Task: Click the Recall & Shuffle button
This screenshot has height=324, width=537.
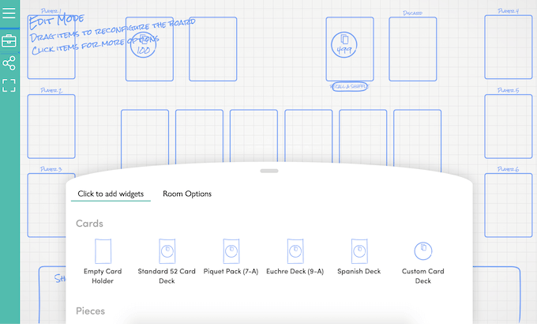Action: 349,85
